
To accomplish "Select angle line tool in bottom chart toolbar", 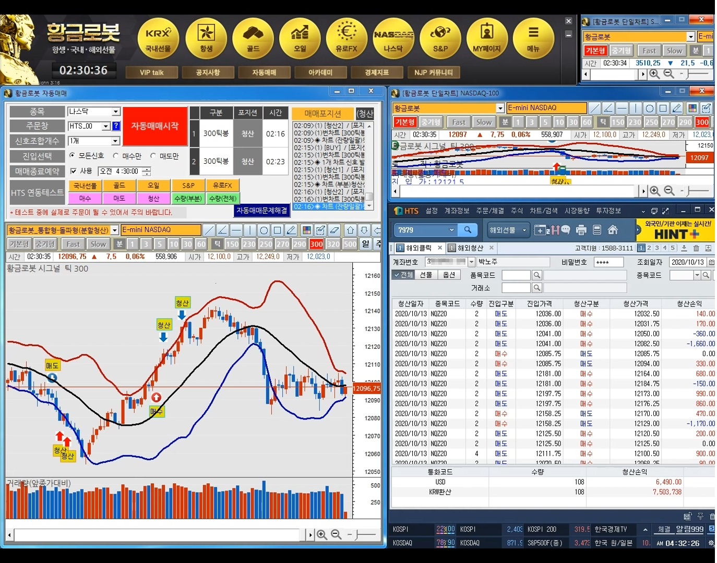I will pos(222,230).
